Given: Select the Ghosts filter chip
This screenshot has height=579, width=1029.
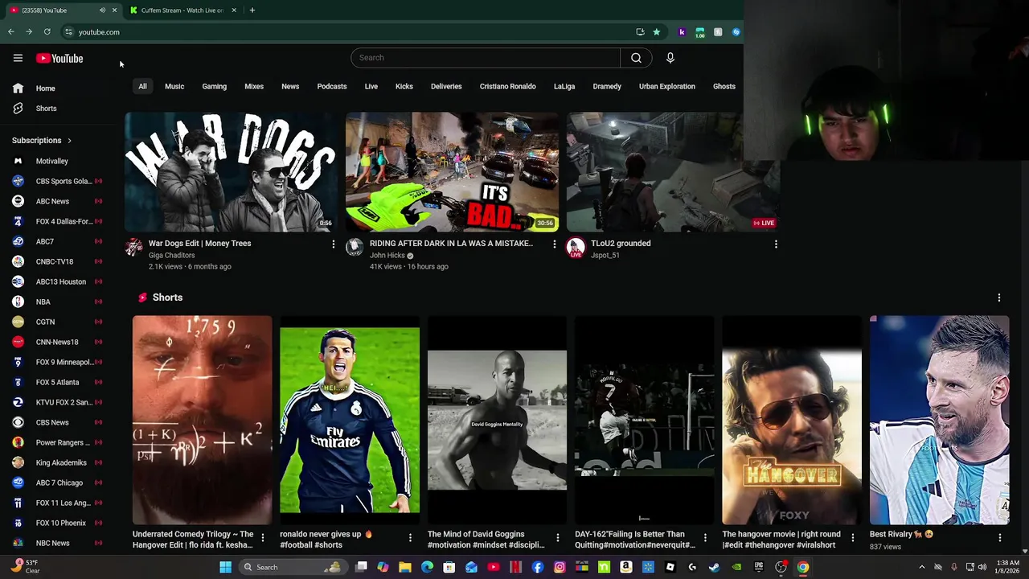Looking at the screenshot, I should [724, 86].
